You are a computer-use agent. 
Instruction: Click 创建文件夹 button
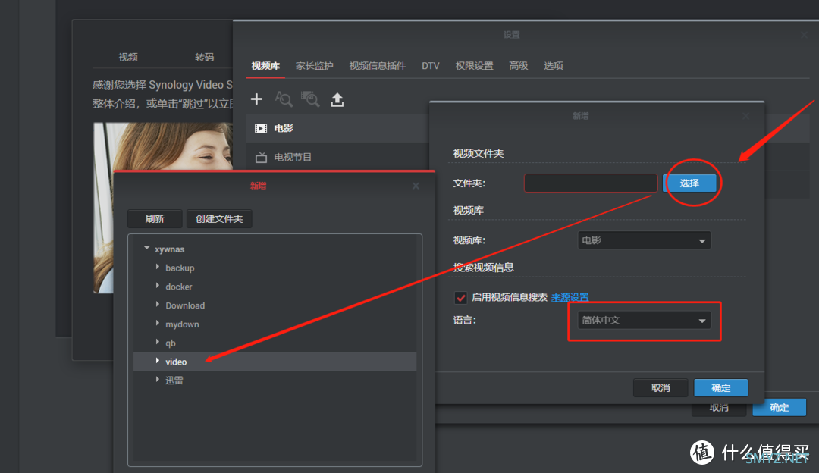[x=219, y=219]
